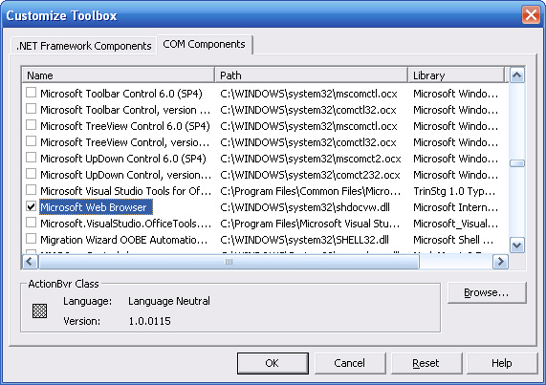Enable Microsoft UpDown Control 6.0 (SP4) checkbox

(31, 158)
